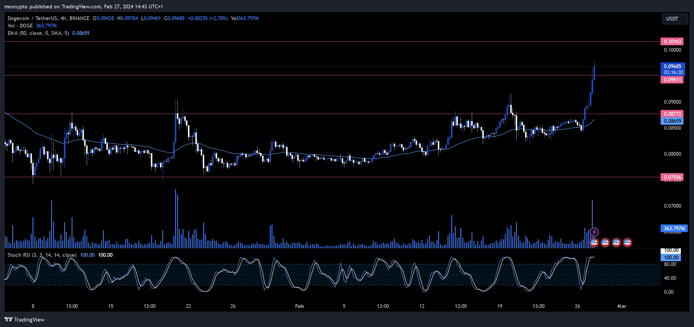Image resolution: width=694 pixels, height=327 pixels.
Task: Click the 80.00 Stoch RSI axis label
Action: pyautogui.click(x=670, y=264)
